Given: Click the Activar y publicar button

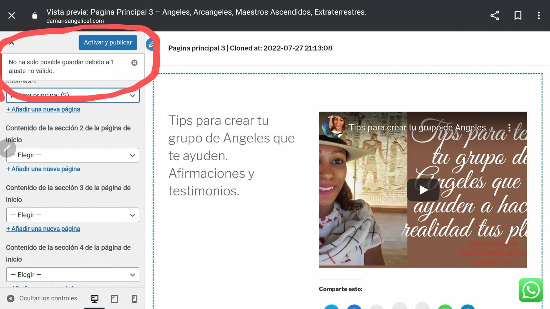Looking at the screenshot, I should click(108, 42).
